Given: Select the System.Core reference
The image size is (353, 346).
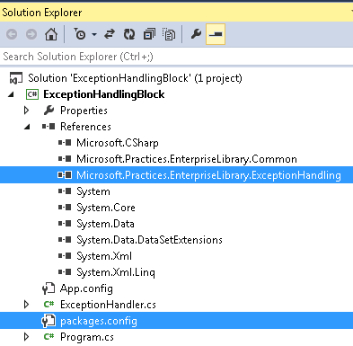Looking at the screenshot, I should 106,208.
